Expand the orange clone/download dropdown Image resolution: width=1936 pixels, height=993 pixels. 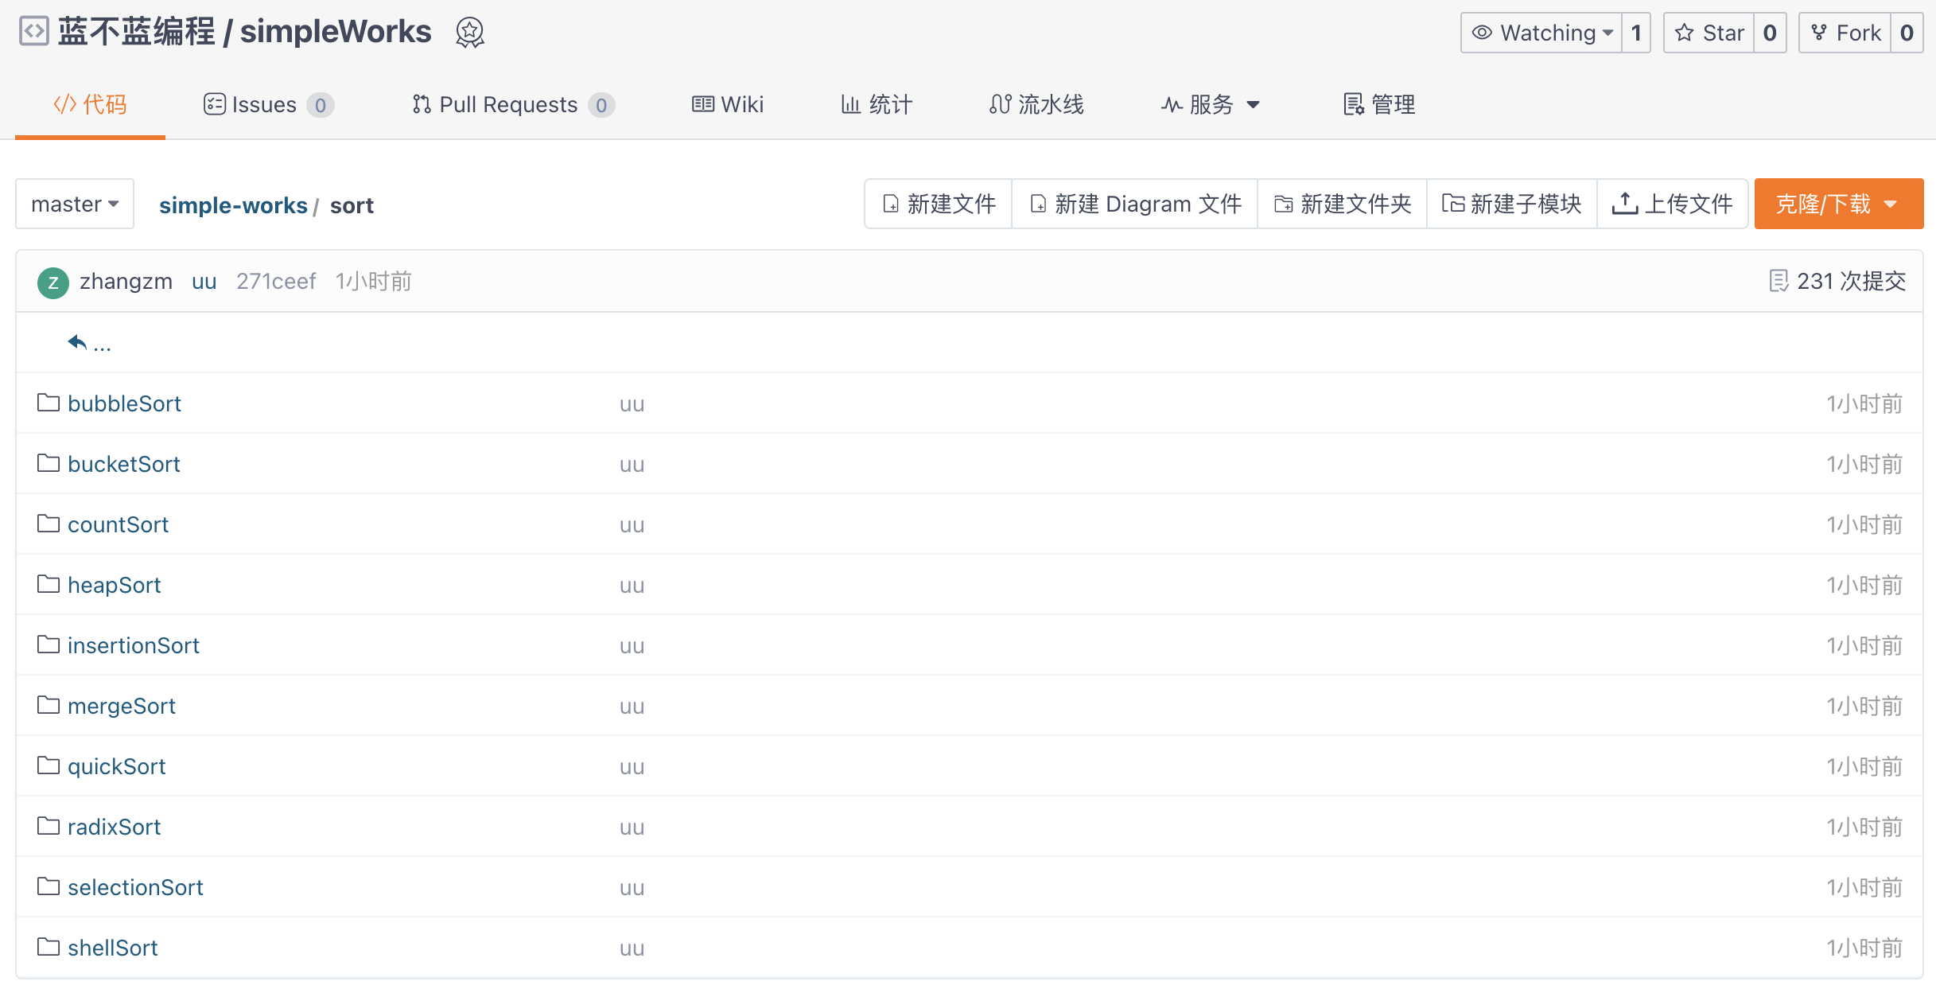point(1838,204)
